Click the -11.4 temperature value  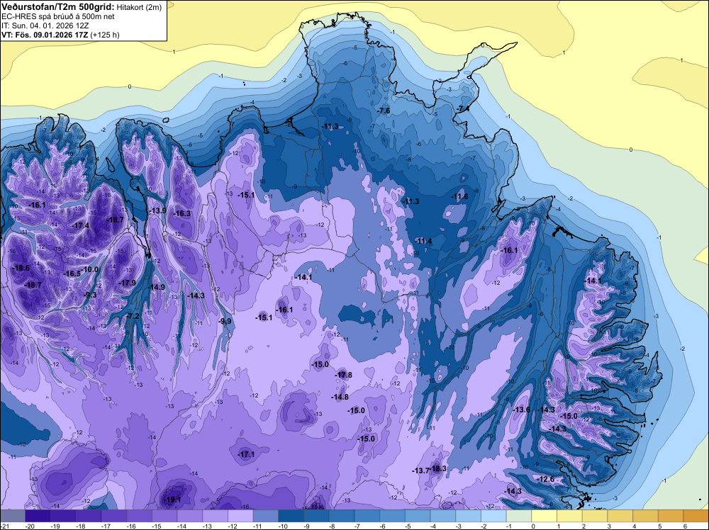pos(423,242)
